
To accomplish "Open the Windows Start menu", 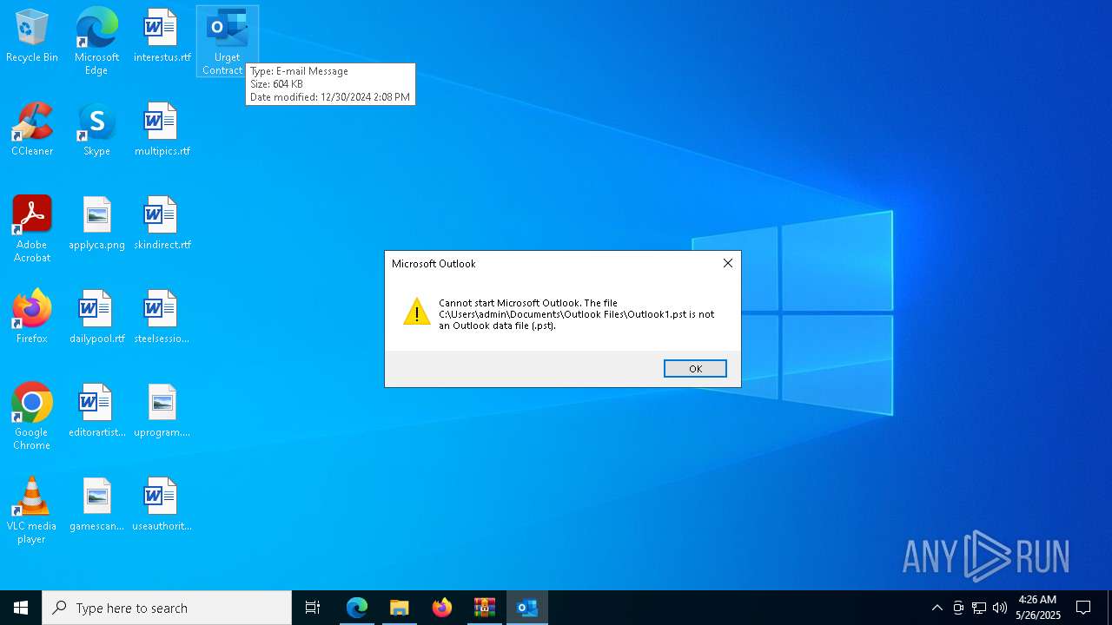I will [x=21, y=608].
